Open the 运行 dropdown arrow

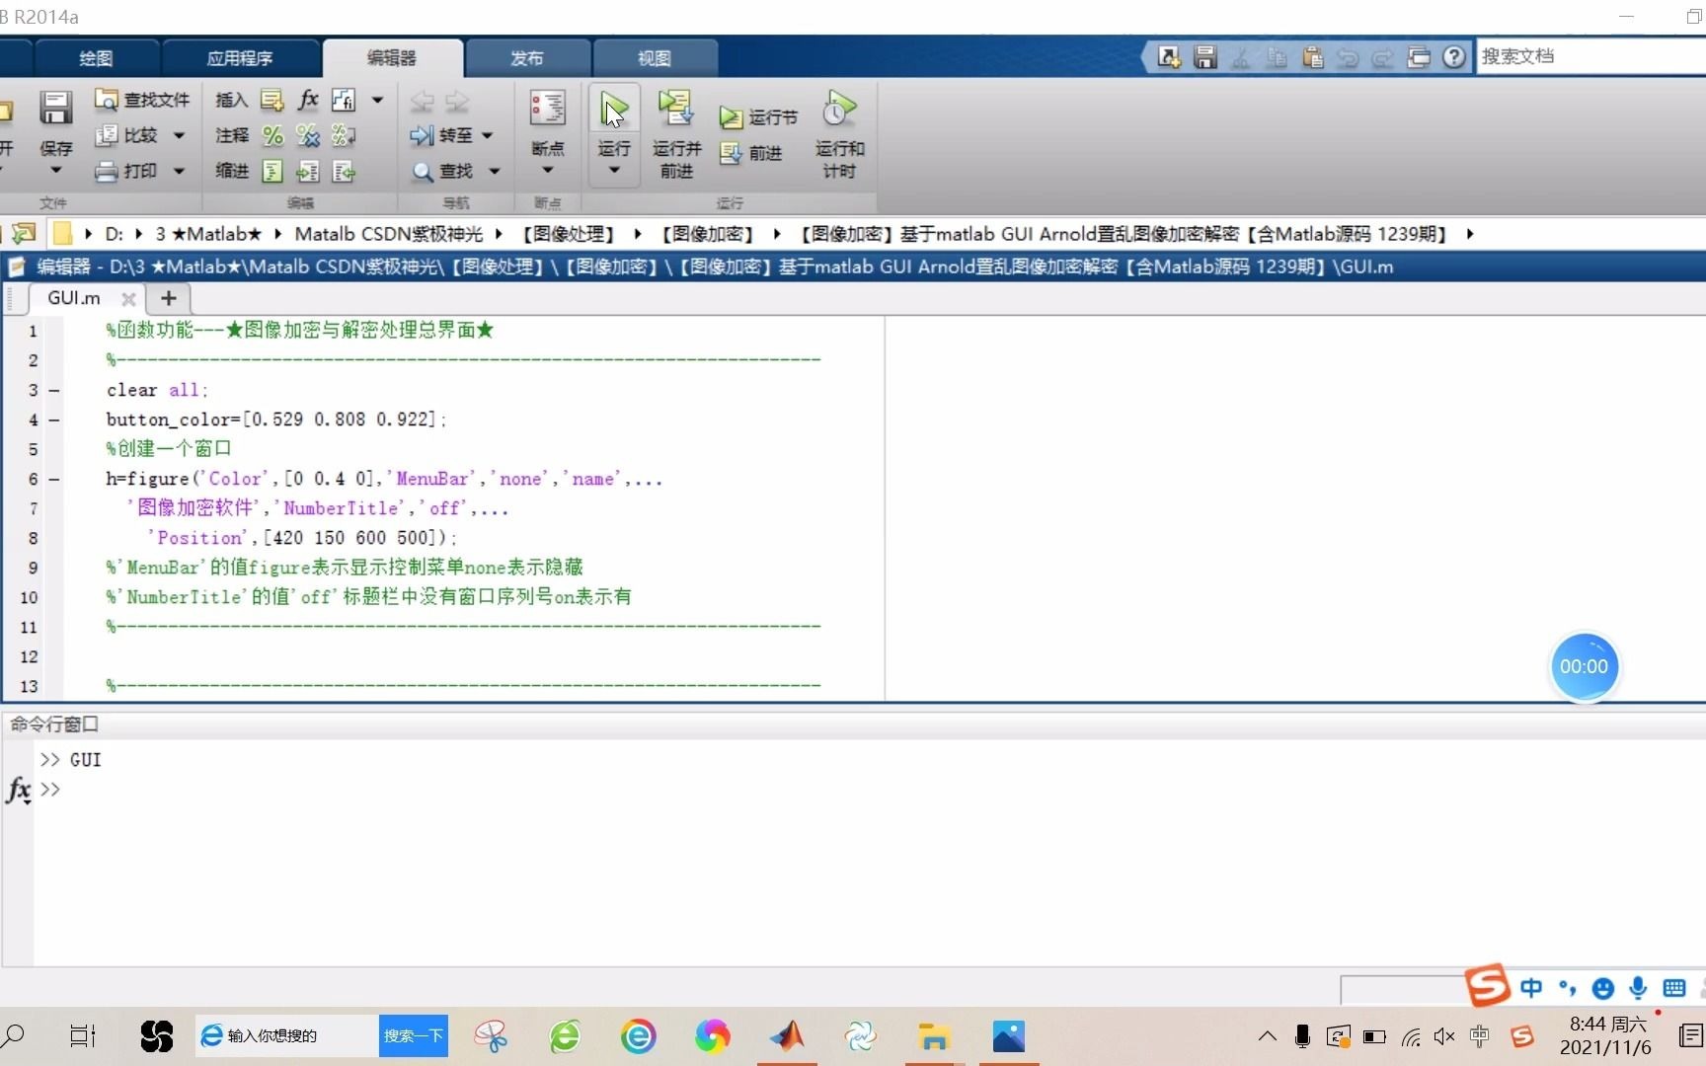[x=613, y=171]
